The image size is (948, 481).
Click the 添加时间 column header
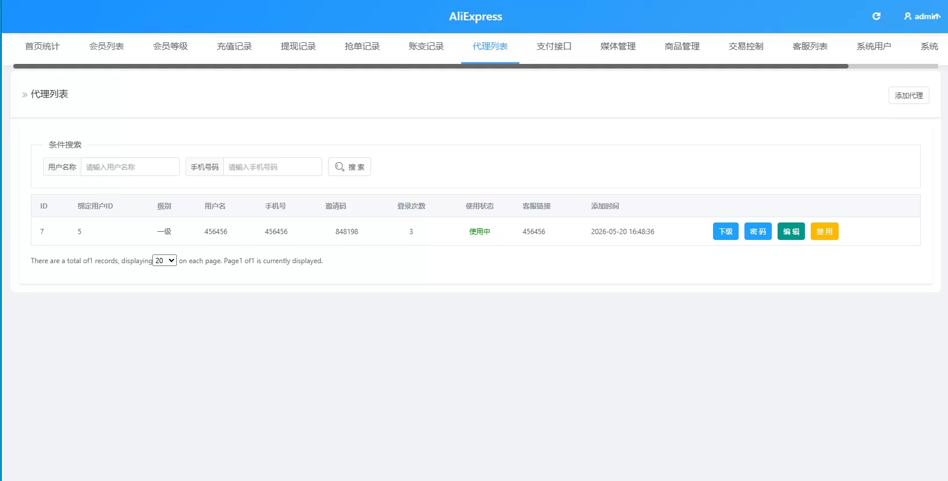click(x=605, y=206)
